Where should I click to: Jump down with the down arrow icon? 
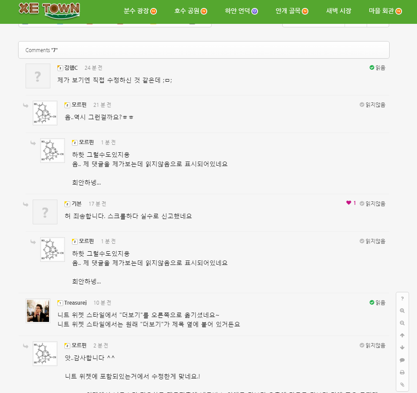402,348
